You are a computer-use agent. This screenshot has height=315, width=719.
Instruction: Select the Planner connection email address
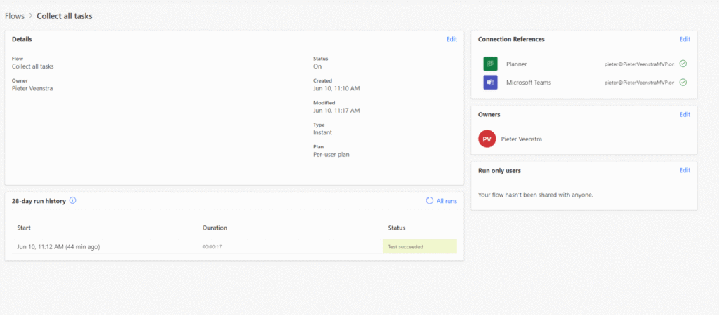point(639,64)
